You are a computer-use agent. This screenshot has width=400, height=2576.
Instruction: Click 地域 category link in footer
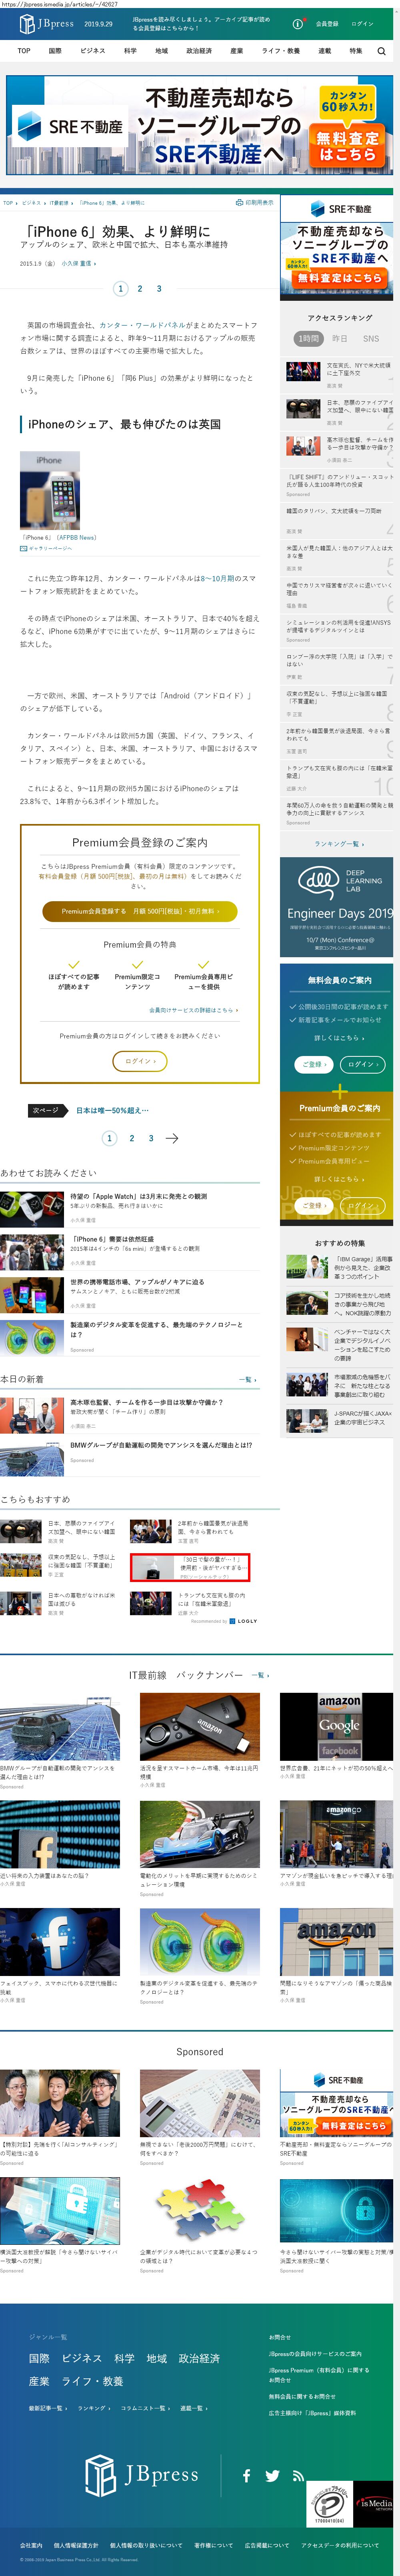point(157,2358)
